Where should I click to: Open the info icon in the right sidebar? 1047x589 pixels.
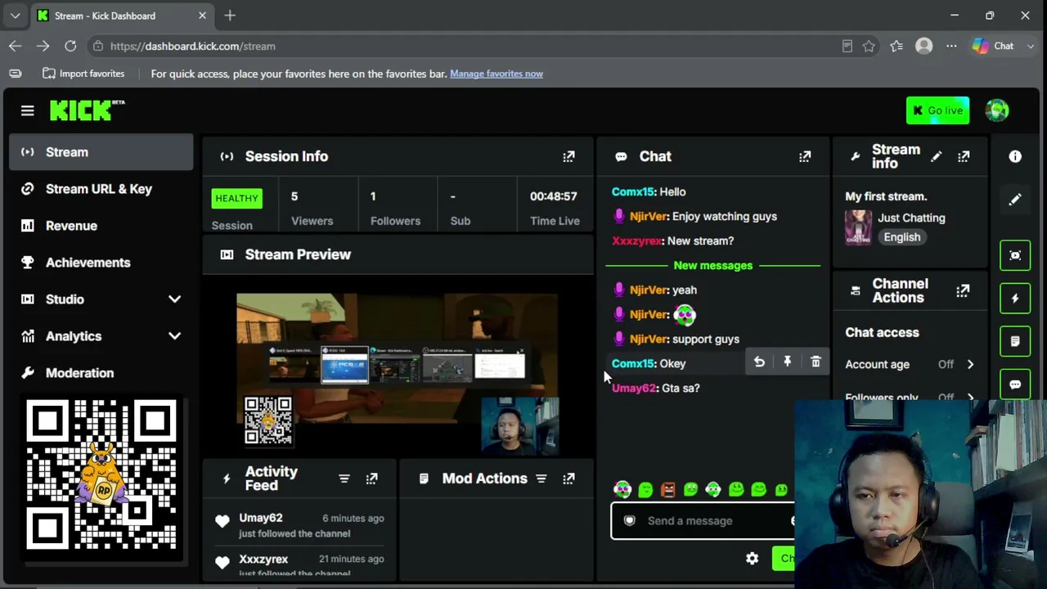click(x=1015, y=156)
